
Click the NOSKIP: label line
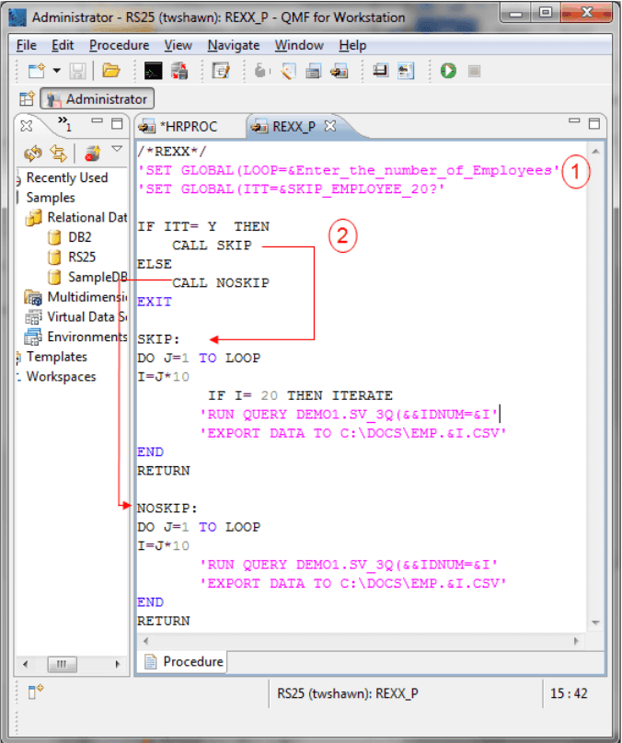click(167, 509)
